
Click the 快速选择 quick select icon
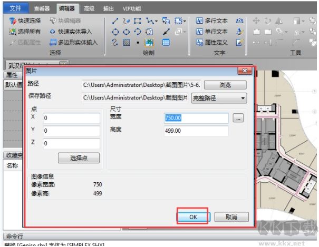(x=13, y=21)
